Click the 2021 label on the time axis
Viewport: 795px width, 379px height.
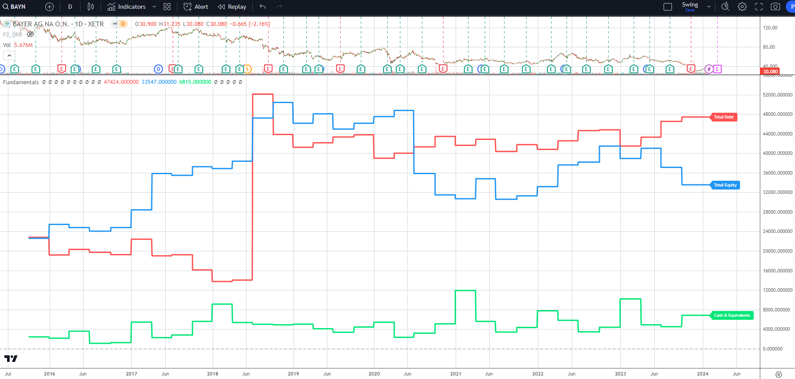point(456,374)
